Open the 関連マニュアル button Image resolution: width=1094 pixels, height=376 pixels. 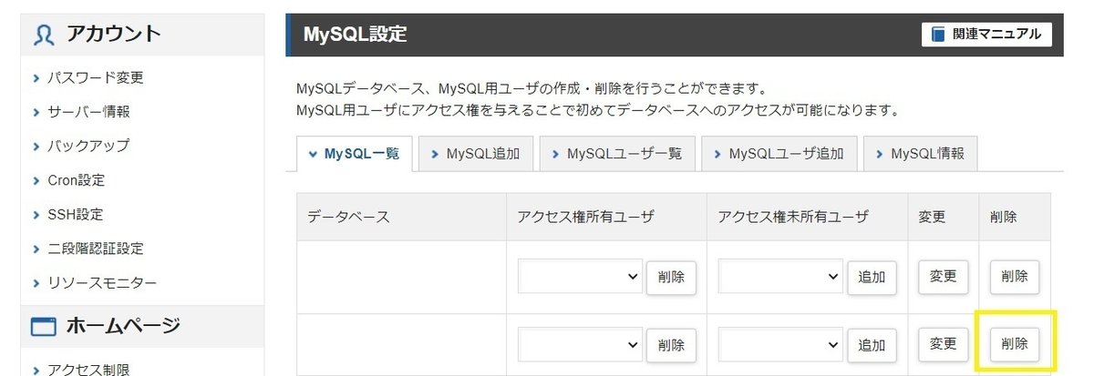click(986, 35)
